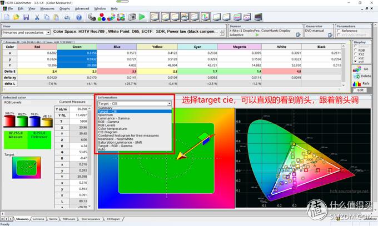Click the Save file toolbar icon
Screen dimensions: 378x226
pos(26,17)
